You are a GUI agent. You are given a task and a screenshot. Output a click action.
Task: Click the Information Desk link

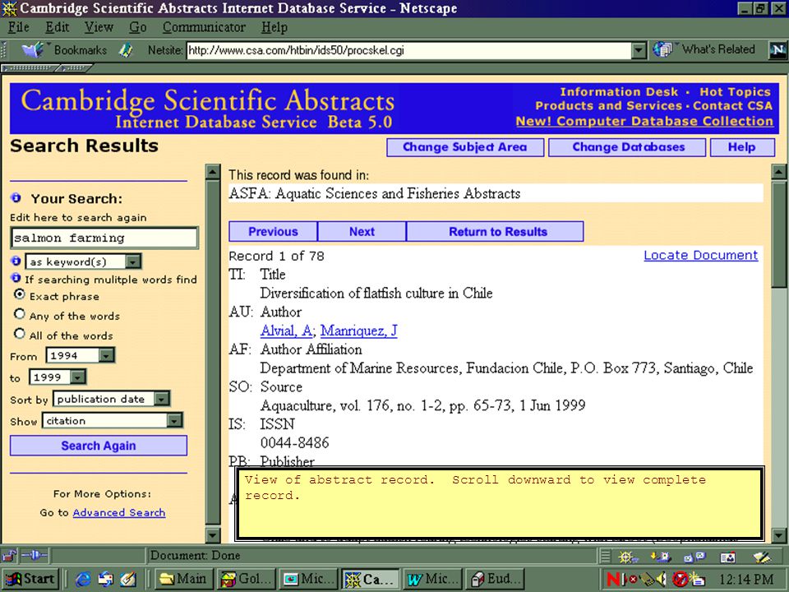pyautogui.click(x=619, y=92)
